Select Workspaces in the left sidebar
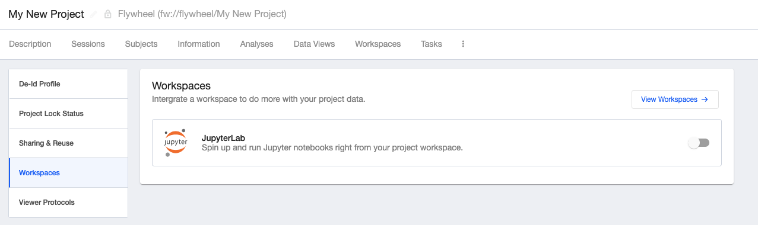This screenshot has width=758, height=225. 68,173
